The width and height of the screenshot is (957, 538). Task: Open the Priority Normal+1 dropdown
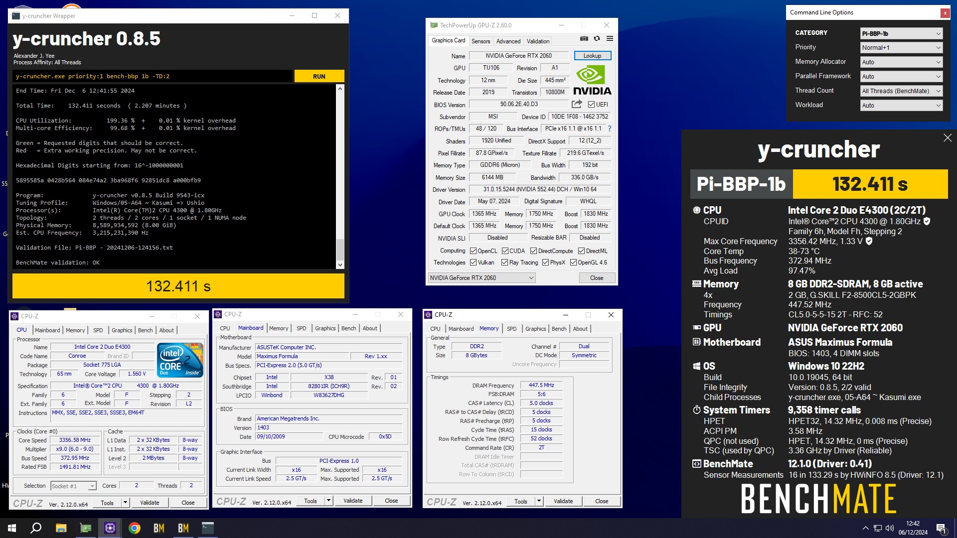coord(901,48)
